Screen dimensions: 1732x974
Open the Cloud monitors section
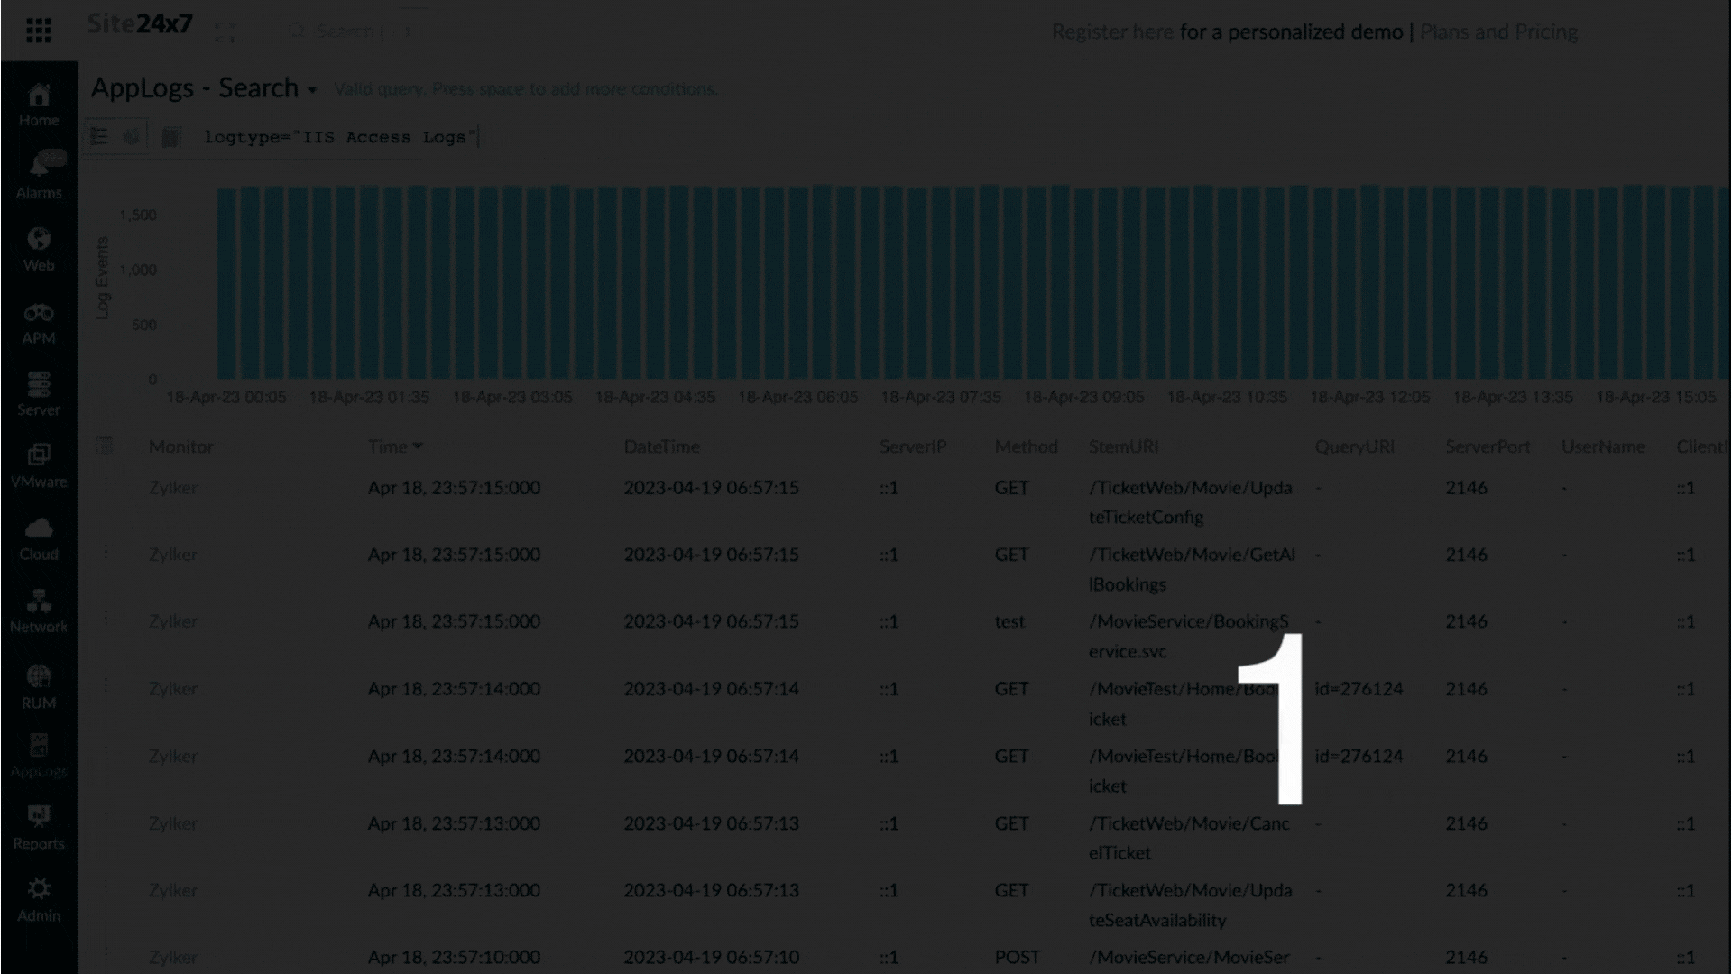click(x=39, y=538)
